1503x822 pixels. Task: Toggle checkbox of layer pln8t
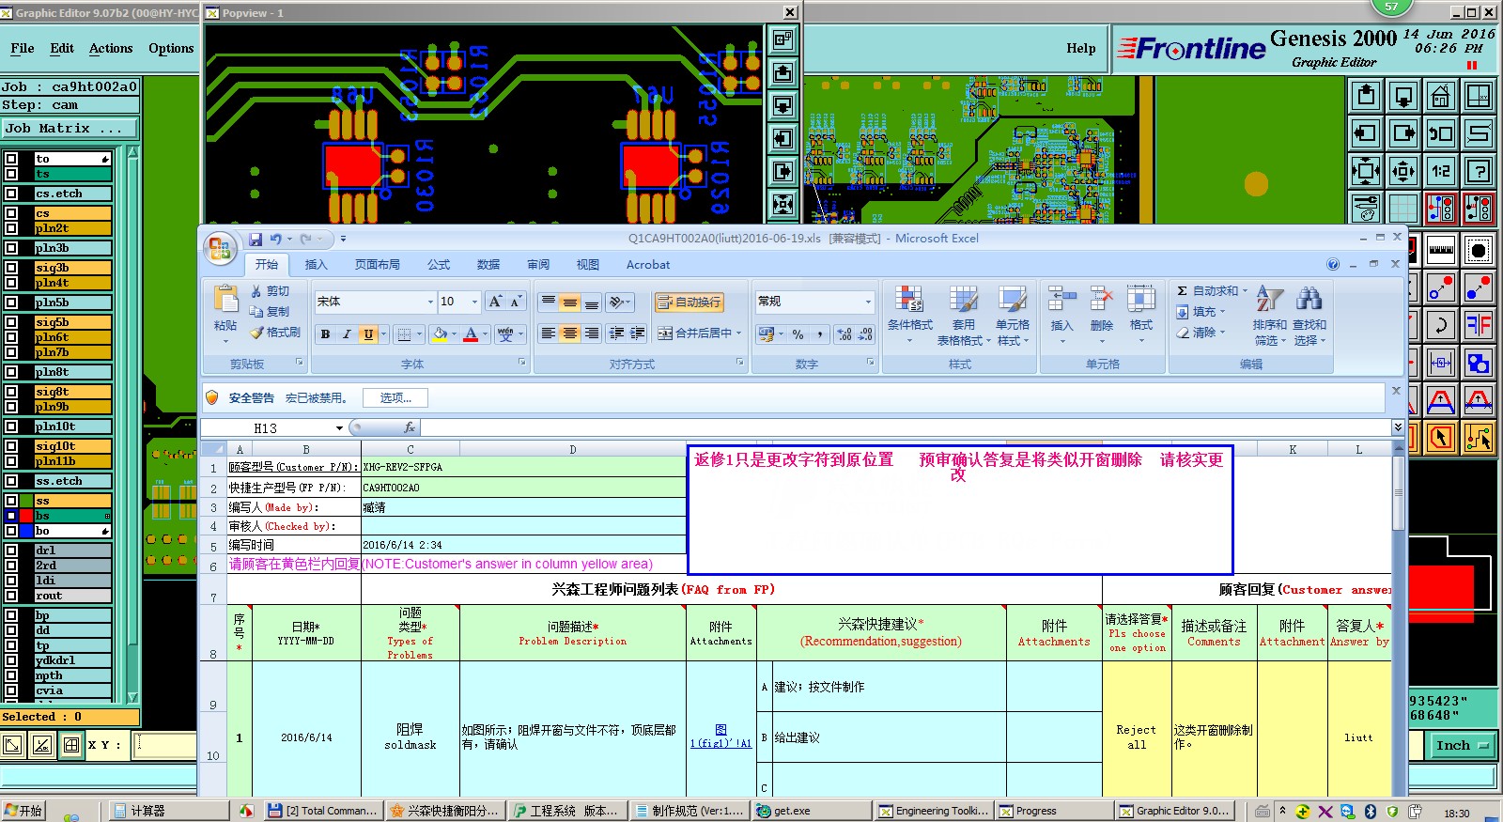click(x=11, y=372)
